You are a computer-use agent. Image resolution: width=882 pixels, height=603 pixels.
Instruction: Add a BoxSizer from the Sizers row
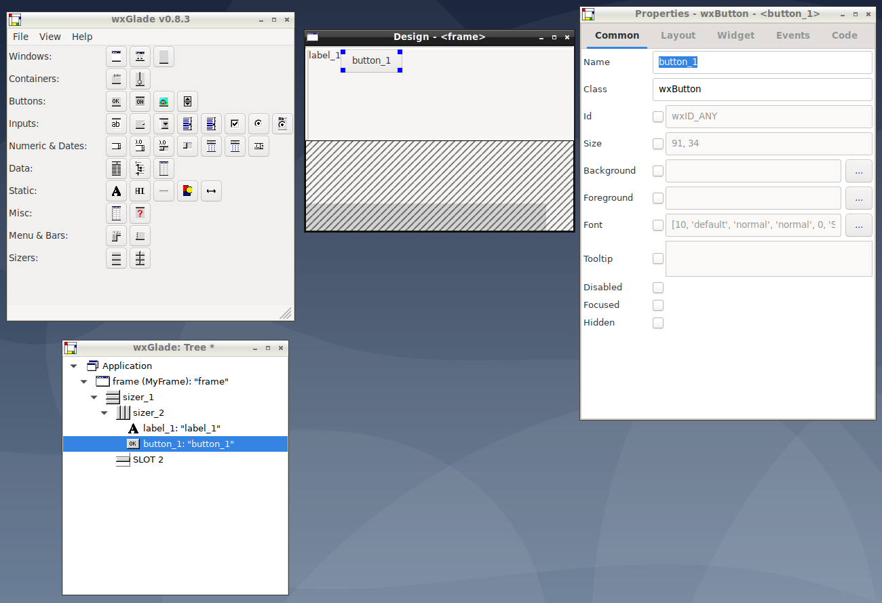click(117, 258)
